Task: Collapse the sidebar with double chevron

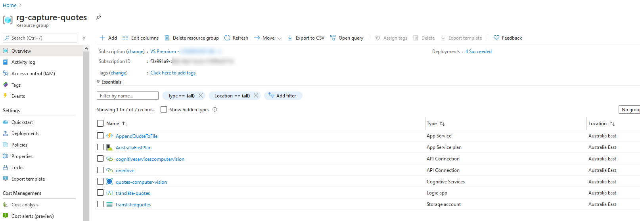Action: (84, 38)
